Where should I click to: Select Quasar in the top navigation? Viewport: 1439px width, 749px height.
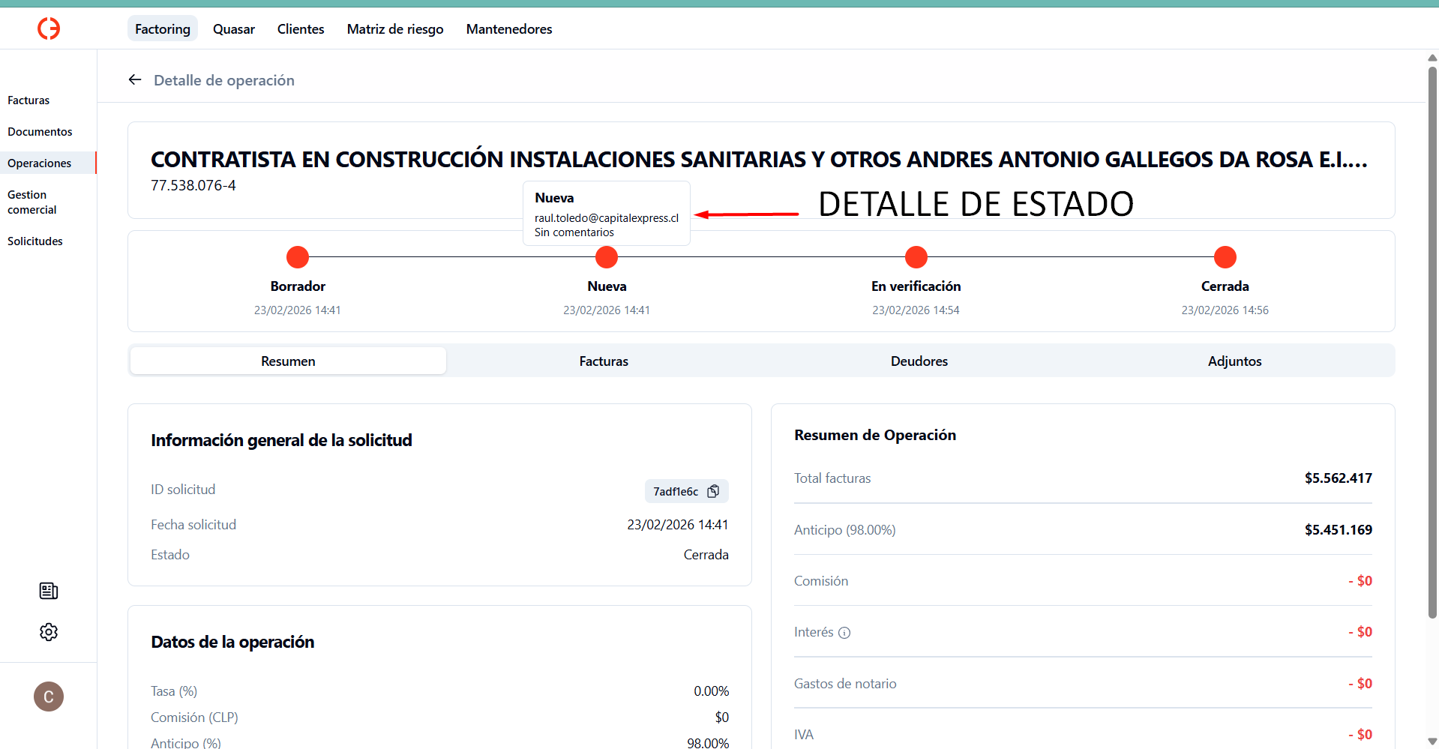click(233, 28)
